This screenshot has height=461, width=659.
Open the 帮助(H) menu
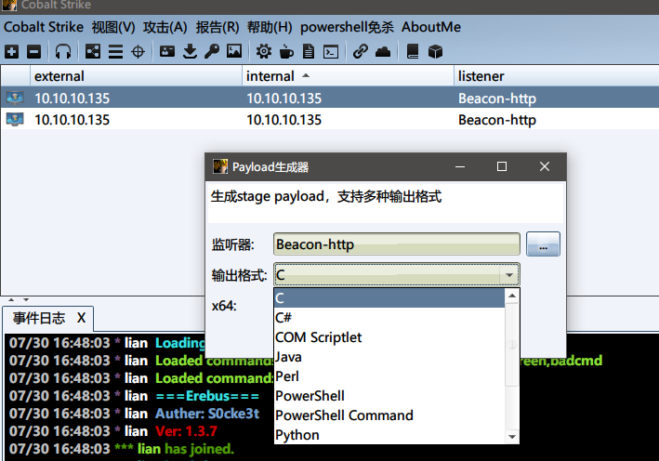coord(270,27)
